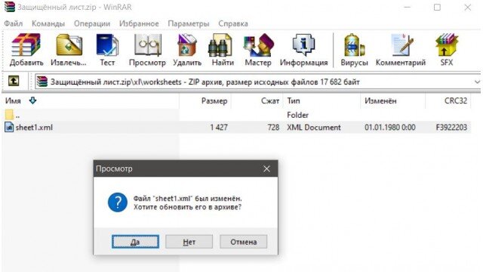The image size is (483, 272).
Task: Maximize the WinRAR window
Action: pyautogui.click(x=437, y=7)
